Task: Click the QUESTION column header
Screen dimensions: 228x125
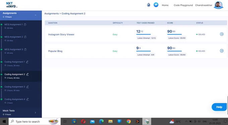Action: click(x=53, y=23)
